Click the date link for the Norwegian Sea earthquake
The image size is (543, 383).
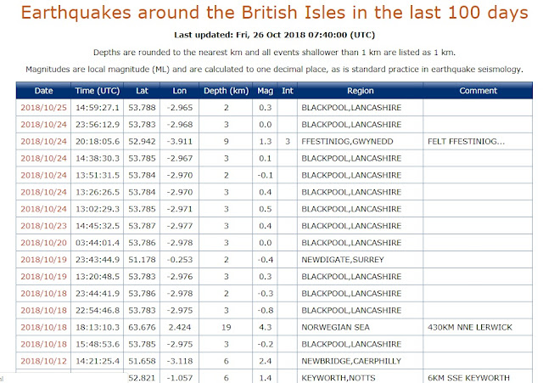click(42, 324)
